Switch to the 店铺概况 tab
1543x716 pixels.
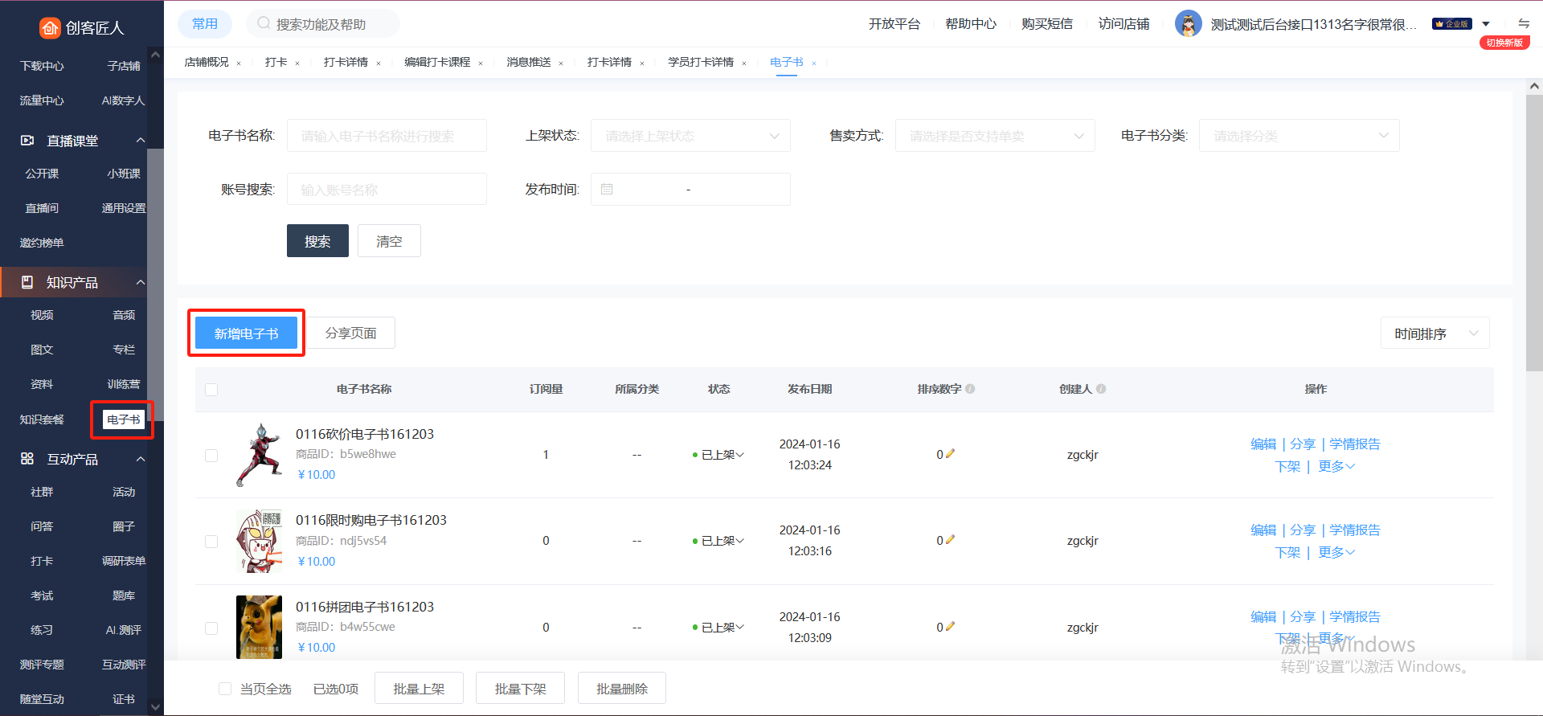[x=207, y=63]
